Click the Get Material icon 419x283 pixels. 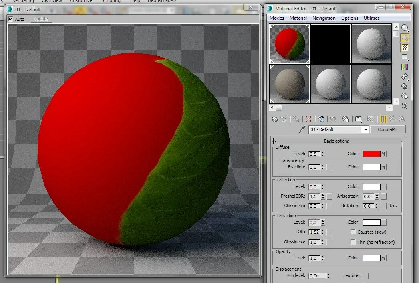(x=274, y=119)
